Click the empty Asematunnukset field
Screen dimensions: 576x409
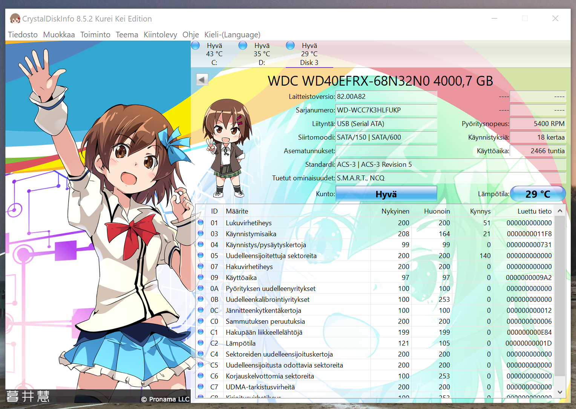[386, 151]
